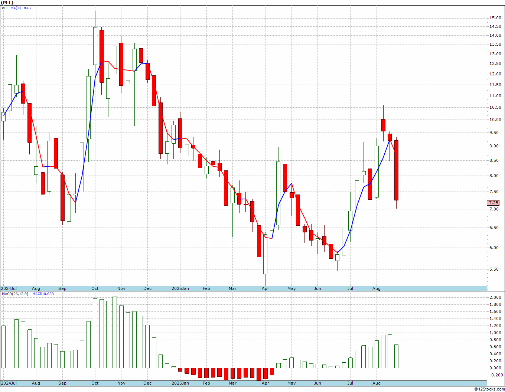Select the -0.200 MACD axis label
The height and width of the screenshot is (392, 505).
495,375
